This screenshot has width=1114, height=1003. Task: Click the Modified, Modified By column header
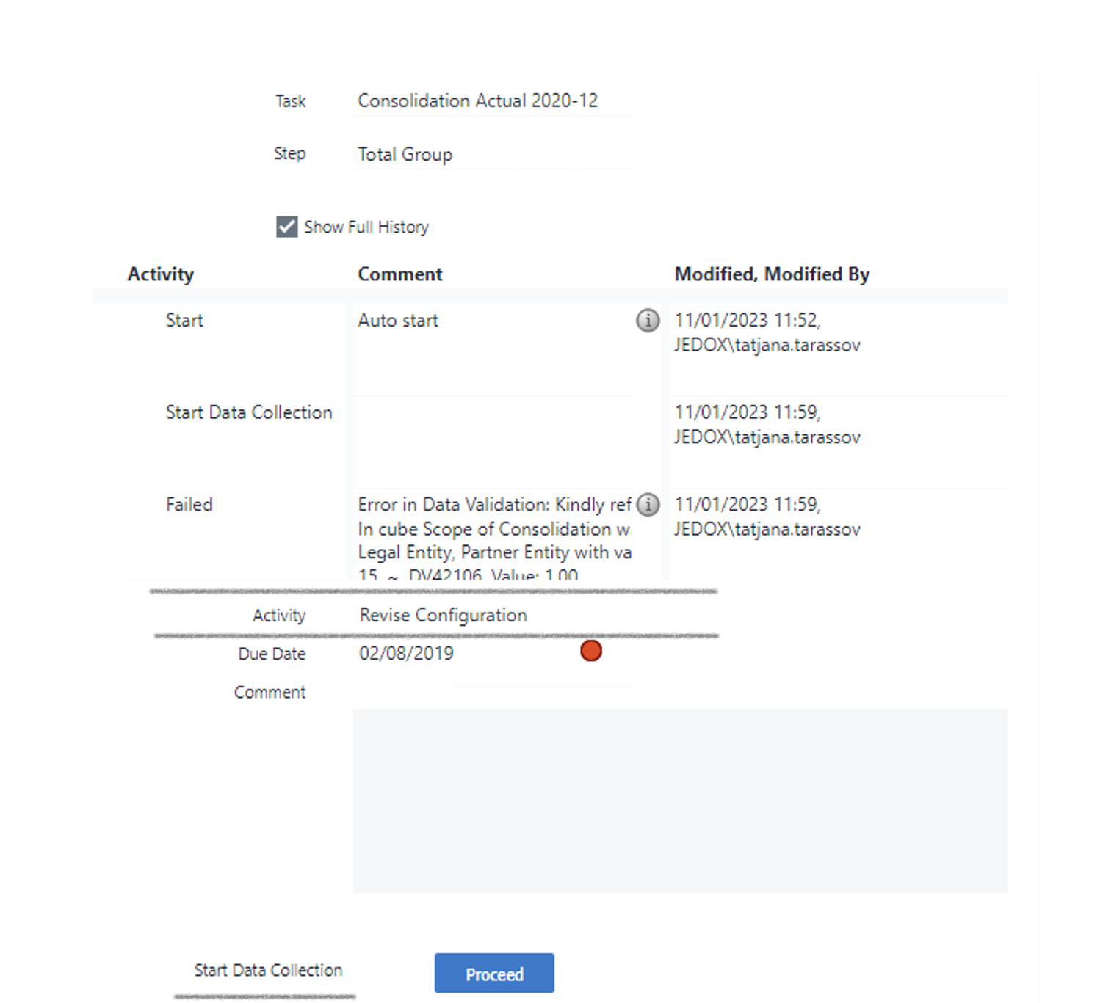[x=772, y=274]
